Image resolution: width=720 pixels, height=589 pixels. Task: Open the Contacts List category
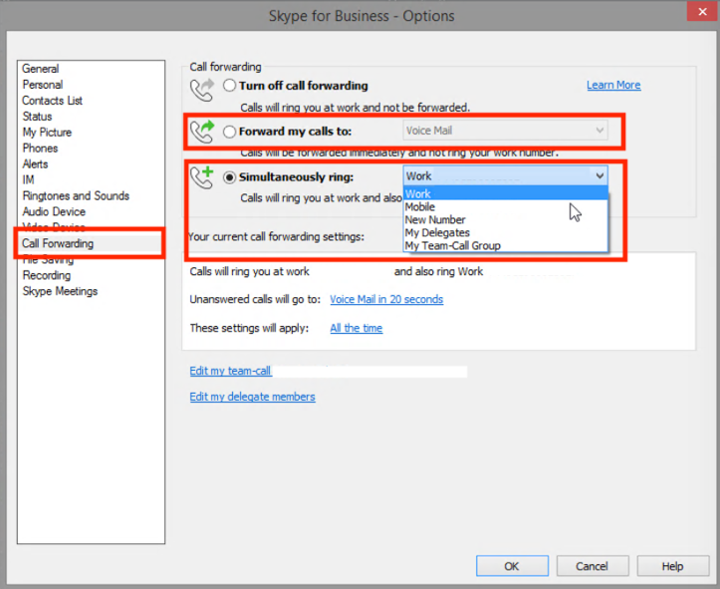(x=53, y=101)
